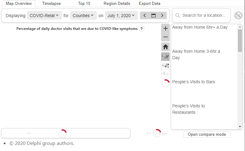Viewport: 245px width, 151px height.
Task: Select People's Visits to Bars
Action: point(193,82)
